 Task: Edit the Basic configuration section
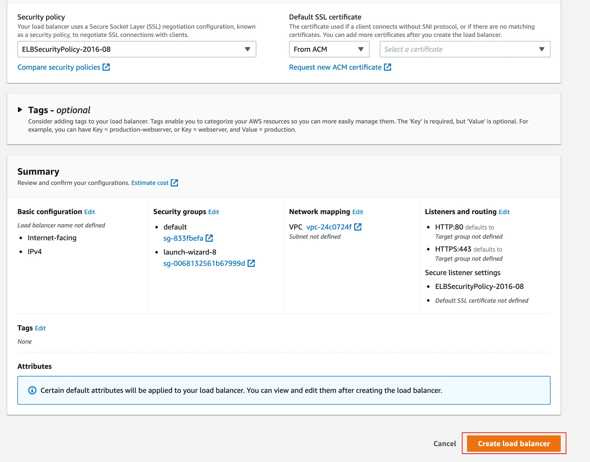pyautogui.click(x=90, y=212)
